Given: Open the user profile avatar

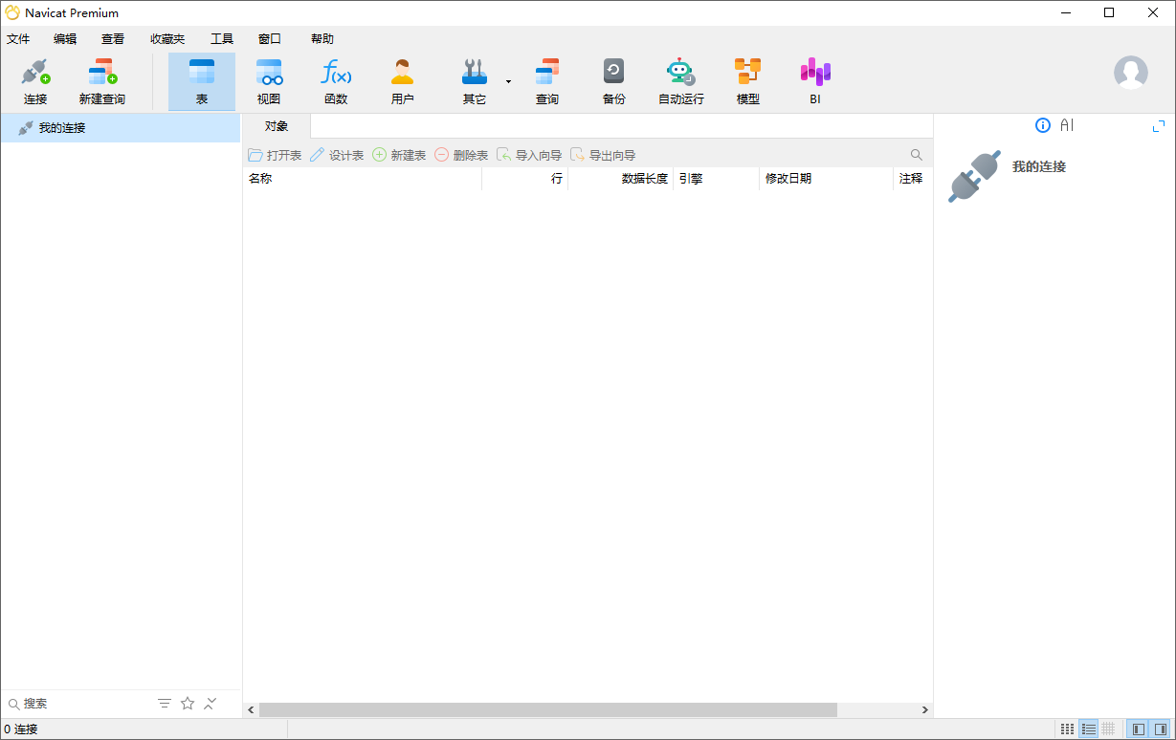Looking at the screenshot, I should tap(1131, 72).
